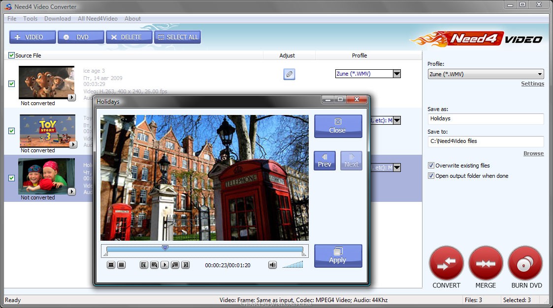Click the left trim triangle on the timeline
The height and width of the screenshot is (308, 553).
tap(106, 253)
